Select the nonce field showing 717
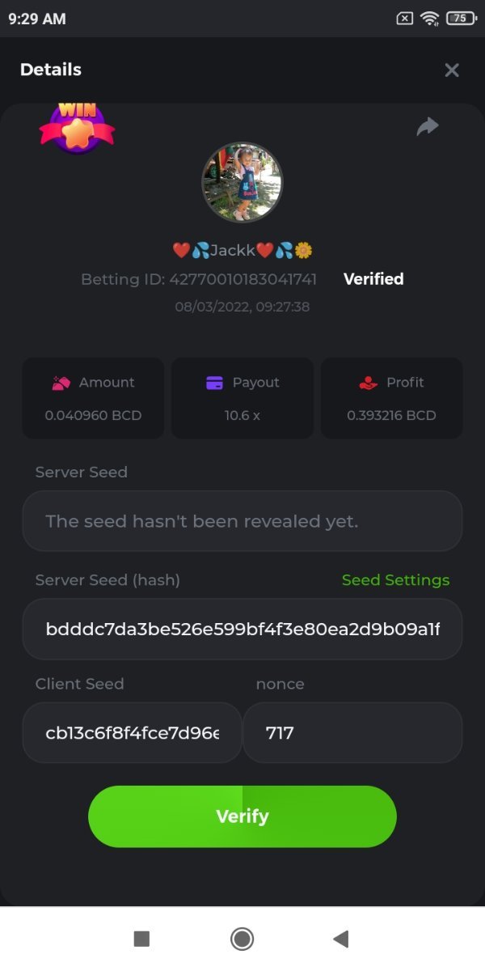The width and height of the screenshot is (485, 971). (x=352, y=733)
